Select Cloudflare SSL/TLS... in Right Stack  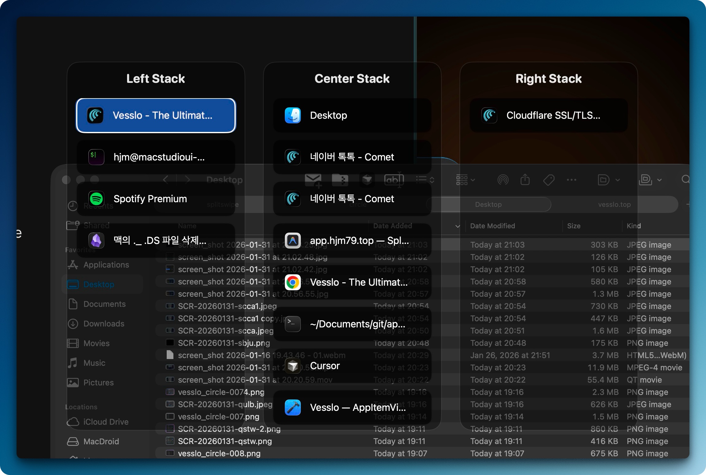tap(549, 115)
